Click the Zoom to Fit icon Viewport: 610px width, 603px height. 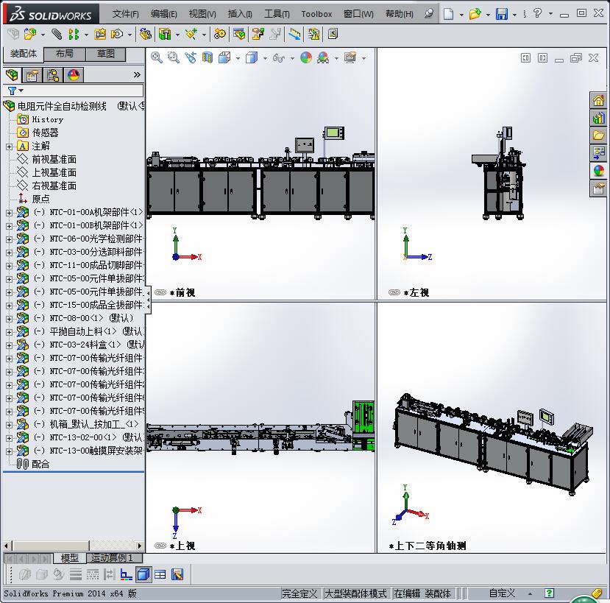157,58
